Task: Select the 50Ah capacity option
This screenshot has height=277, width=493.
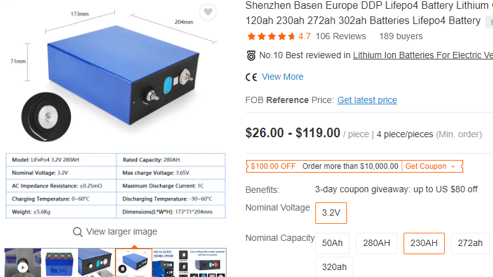Action: click(332, 243)
